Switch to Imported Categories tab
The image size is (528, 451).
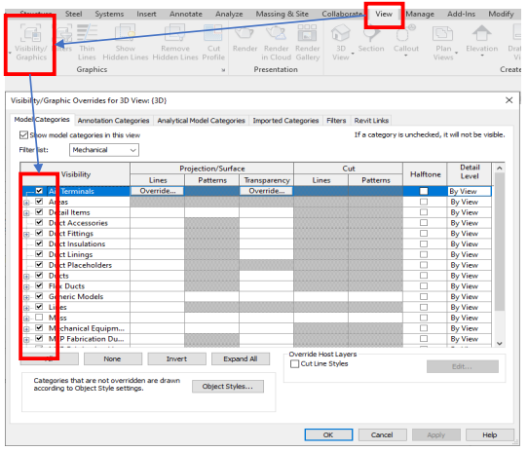point(285,120)
